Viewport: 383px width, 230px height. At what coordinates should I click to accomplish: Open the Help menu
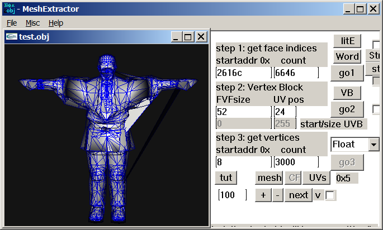56,23
